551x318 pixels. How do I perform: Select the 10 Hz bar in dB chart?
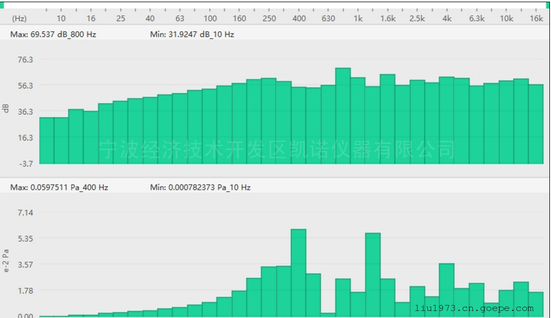click(x=61, y=140)
